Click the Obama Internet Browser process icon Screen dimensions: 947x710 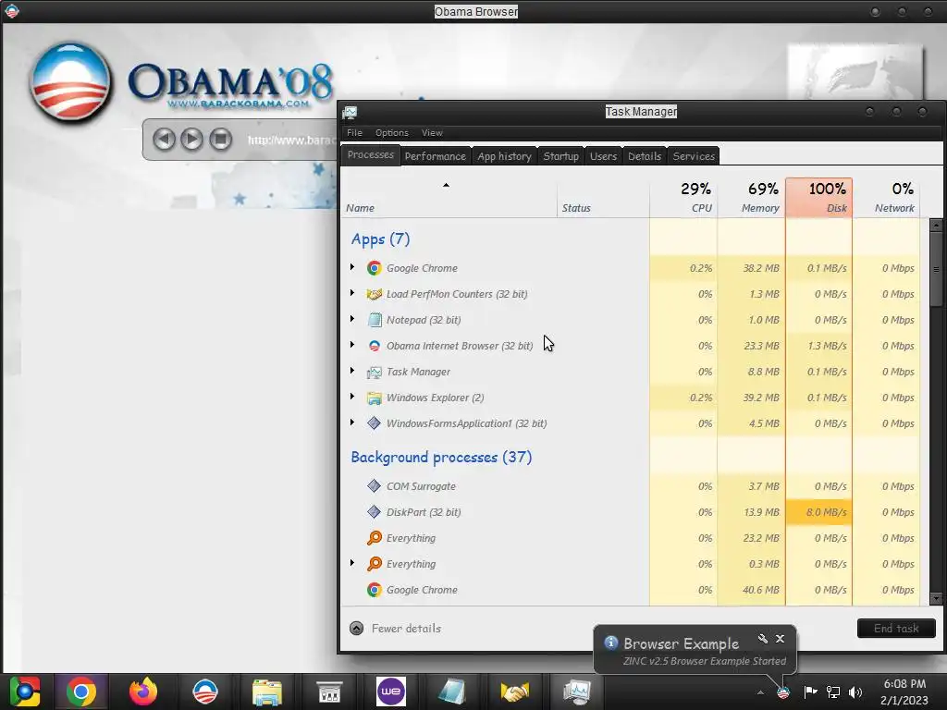[x=374, y=346]
